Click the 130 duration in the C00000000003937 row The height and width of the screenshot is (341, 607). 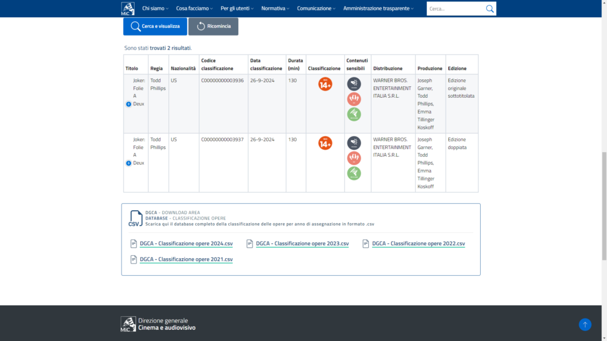pos(292,140)
